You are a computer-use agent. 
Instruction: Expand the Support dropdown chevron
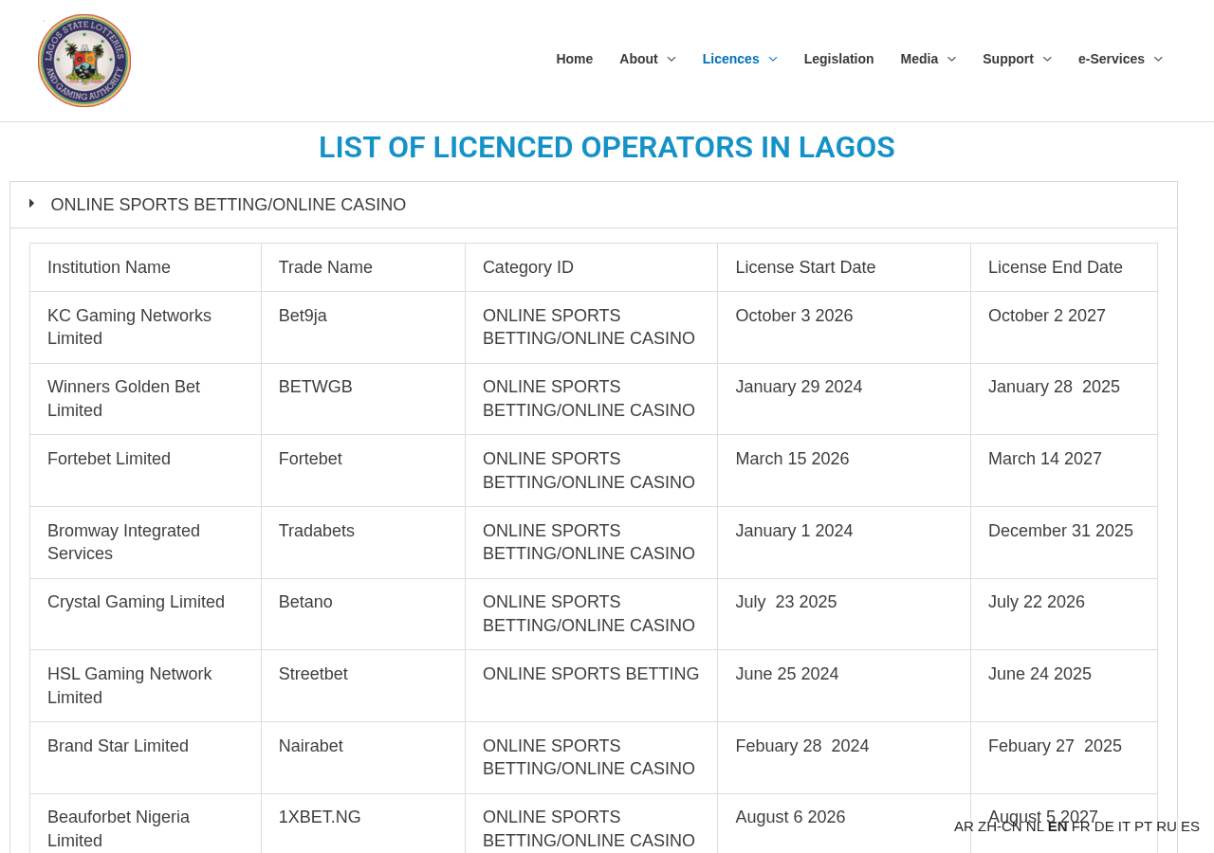click(x=1047, y=59)
